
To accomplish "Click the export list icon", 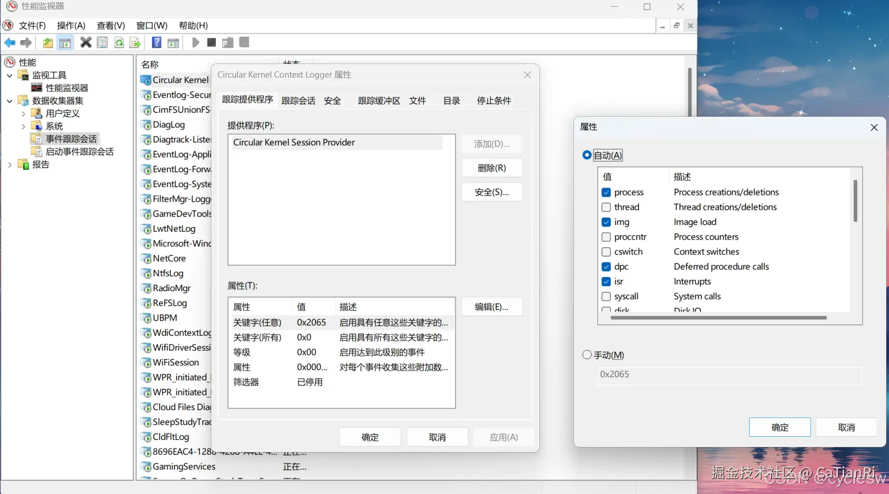I will coord(135,42).
